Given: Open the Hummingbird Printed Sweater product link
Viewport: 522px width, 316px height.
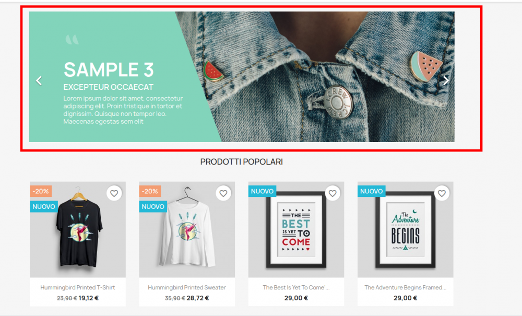Looking at the screenshot, I should coord(187,287).
